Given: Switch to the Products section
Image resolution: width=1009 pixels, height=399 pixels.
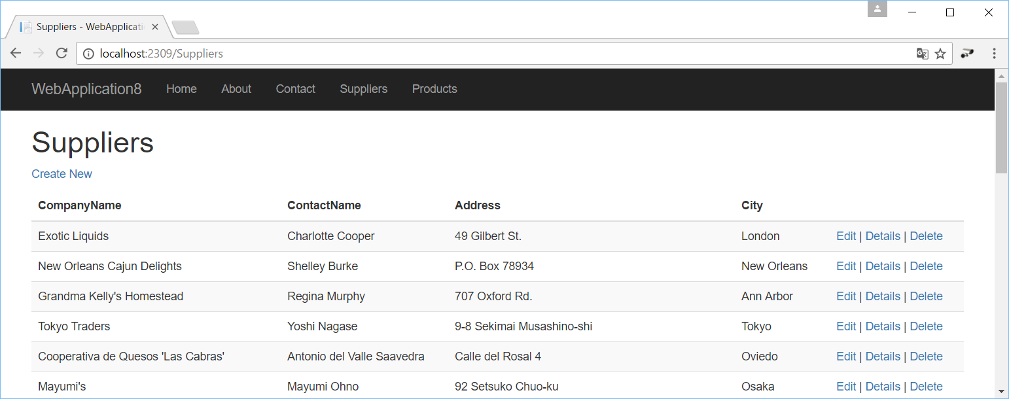Looking at the screenshot, I should (434, 89).
